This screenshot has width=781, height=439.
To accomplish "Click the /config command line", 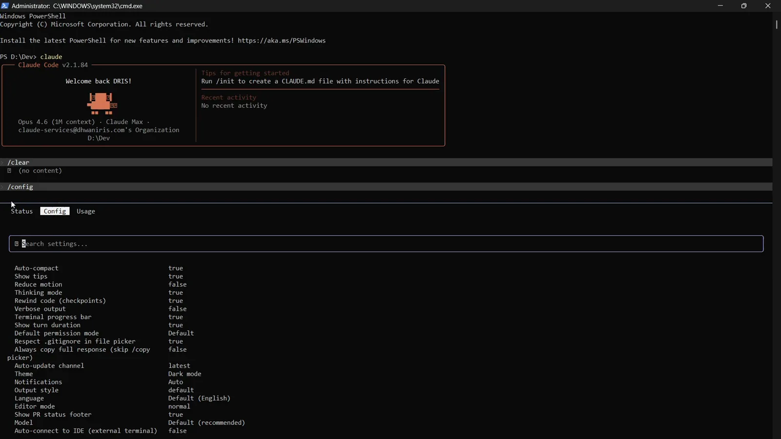I will (386, 187).
